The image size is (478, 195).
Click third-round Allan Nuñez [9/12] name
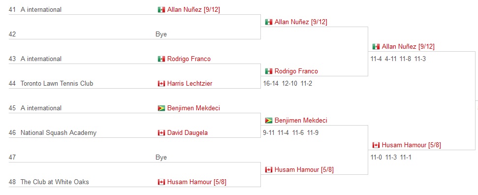tap(408, 47)
